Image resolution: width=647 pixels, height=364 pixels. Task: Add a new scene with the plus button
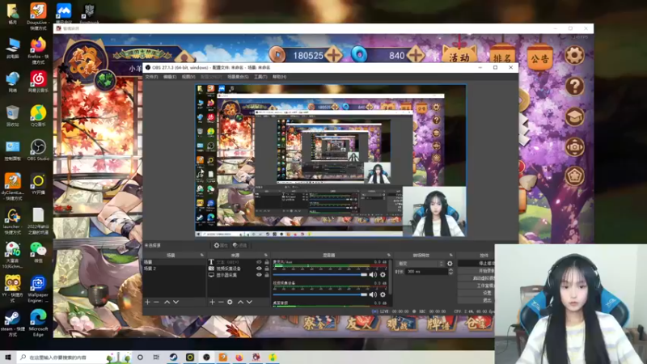pos(147,302)
